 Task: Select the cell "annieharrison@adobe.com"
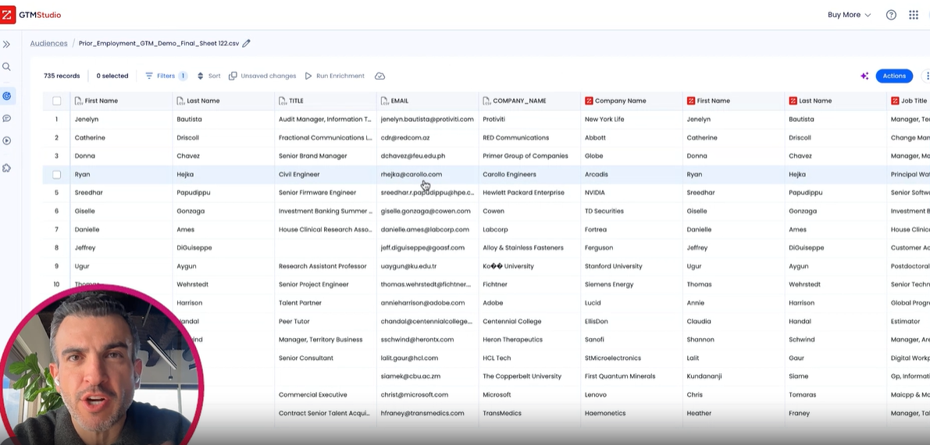point(427,303)
